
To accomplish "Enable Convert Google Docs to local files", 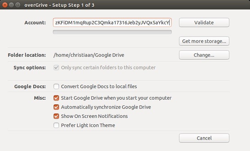I will [56, 87].
